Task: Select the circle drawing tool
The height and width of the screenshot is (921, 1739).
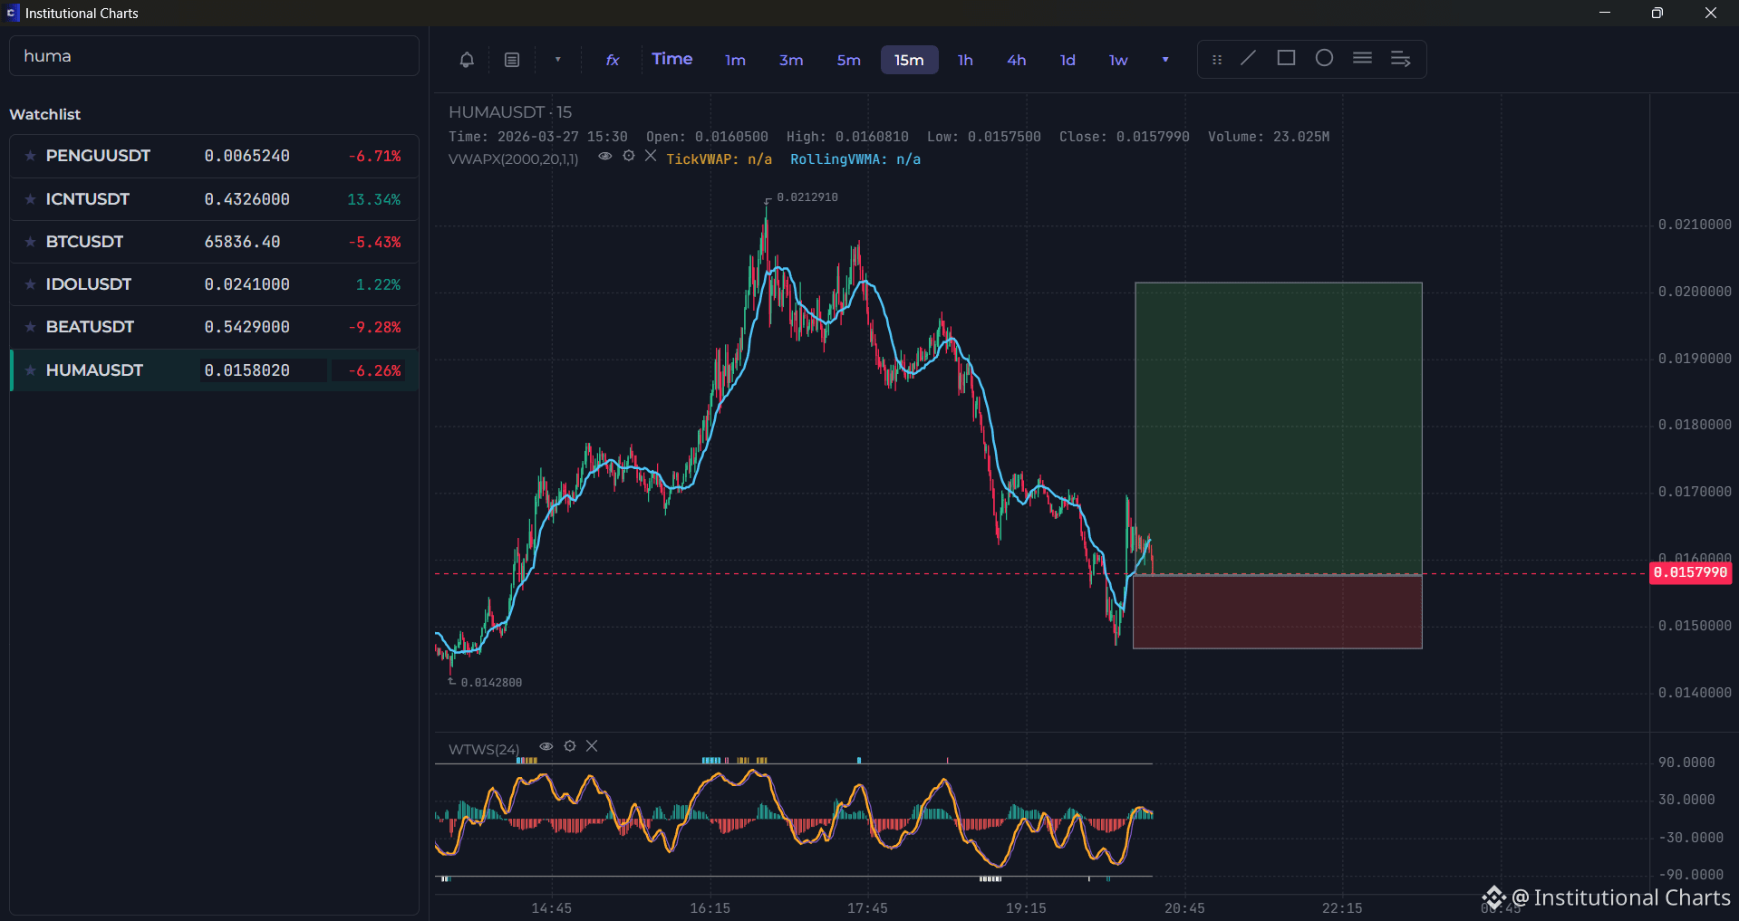Action: coord(1324,58)
